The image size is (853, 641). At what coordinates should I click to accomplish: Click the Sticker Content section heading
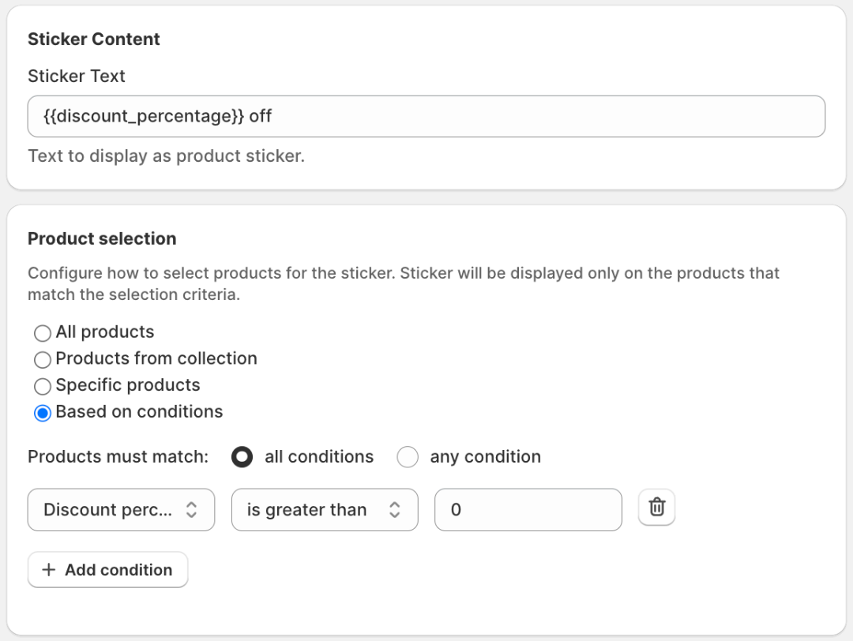click(x=94, y=39)
